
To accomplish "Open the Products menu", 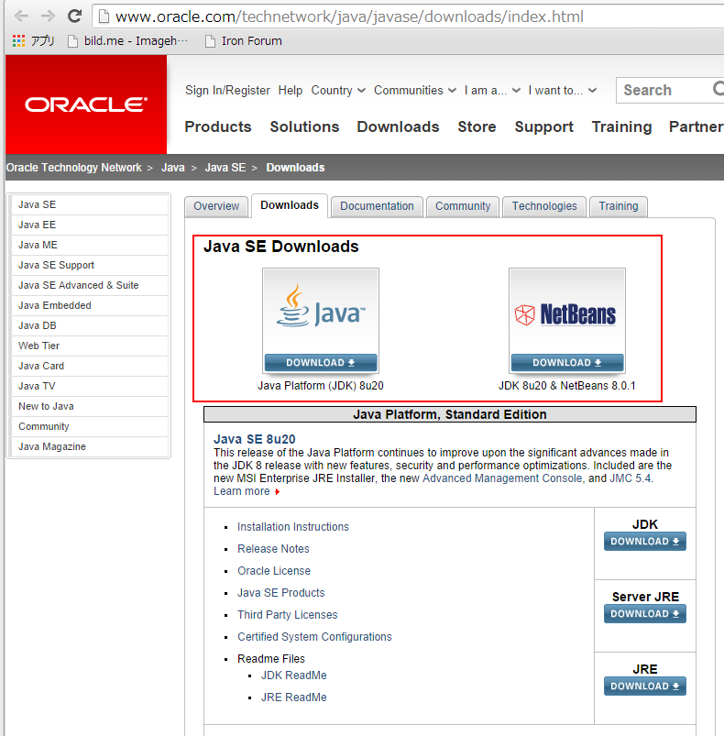I will pos(218,126).
